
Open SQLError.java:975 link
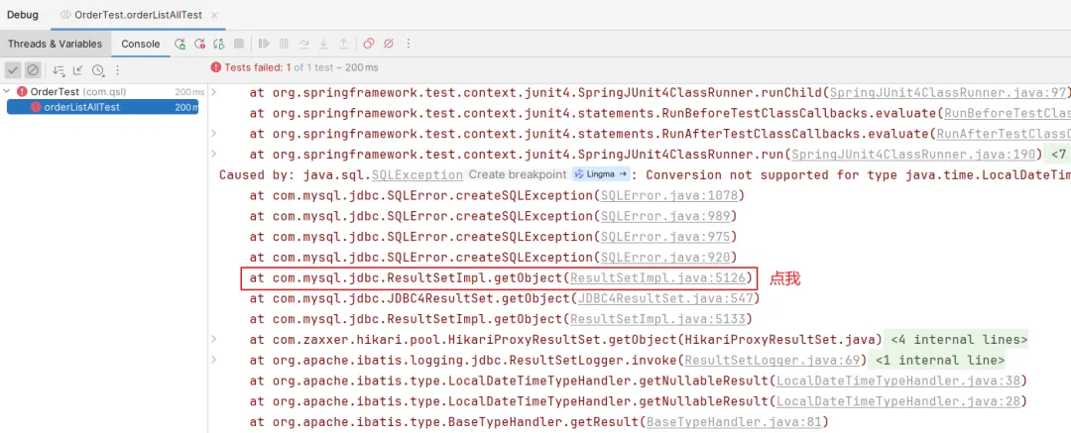pos(664,237)
